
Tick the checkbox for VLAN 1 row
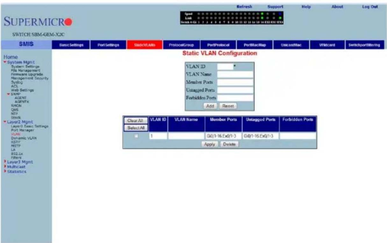point(136,136)
